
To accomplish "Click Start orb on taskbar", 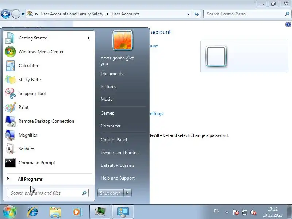I will (10, 212).
